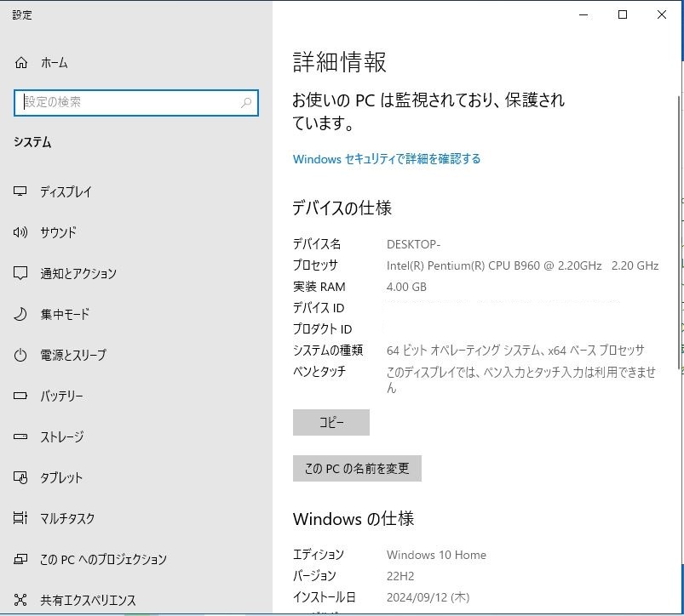Click the 64 ビット system type text
Screen dimensions: 684x616
click(515, 351)
